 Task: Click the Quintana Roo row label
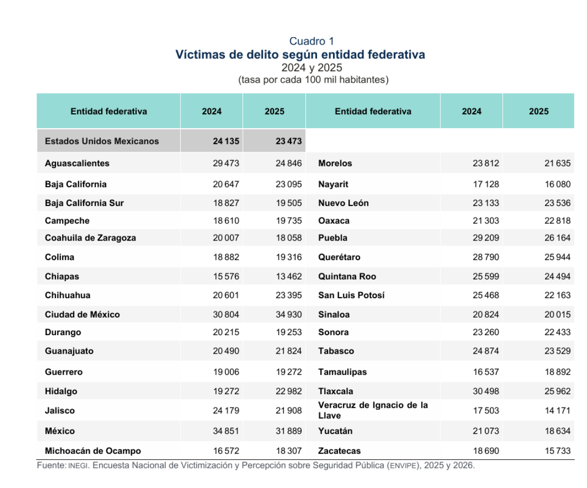pyautogui.click(x=347, y=277)
